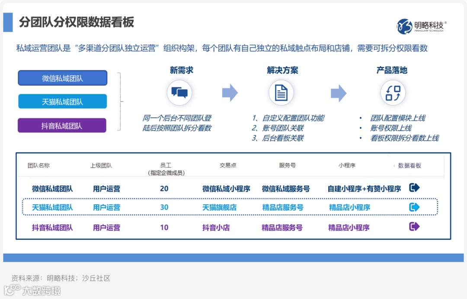Screen dimensions: 467x299
Task: Click the 微信私域服务号 cell
Action: 286,189
